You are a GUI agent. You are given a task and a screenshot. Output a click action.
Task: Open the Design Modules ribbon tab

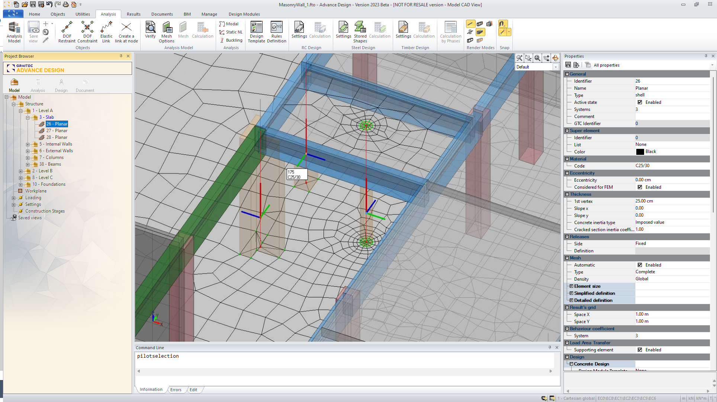(x=244, y=14)
